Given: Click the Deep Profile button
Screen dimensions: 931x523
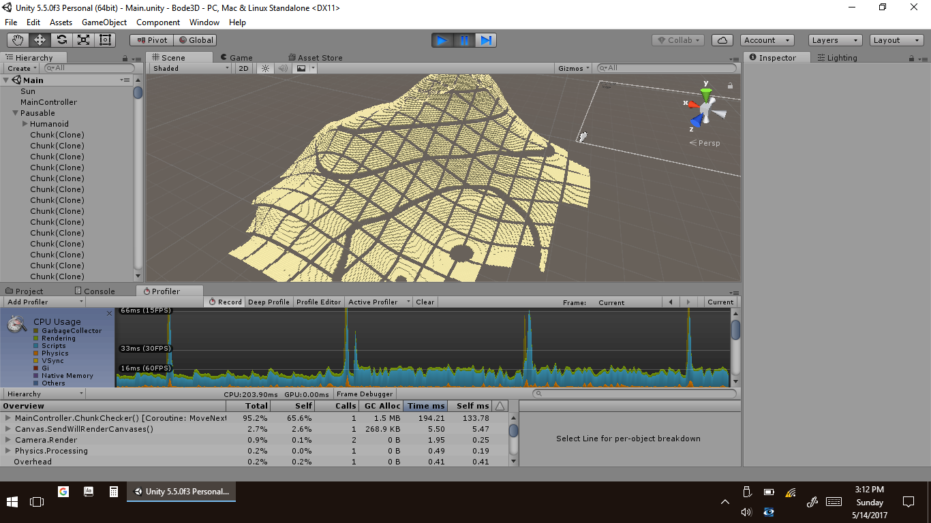Looking at the screenshot, I should [269, 302].
